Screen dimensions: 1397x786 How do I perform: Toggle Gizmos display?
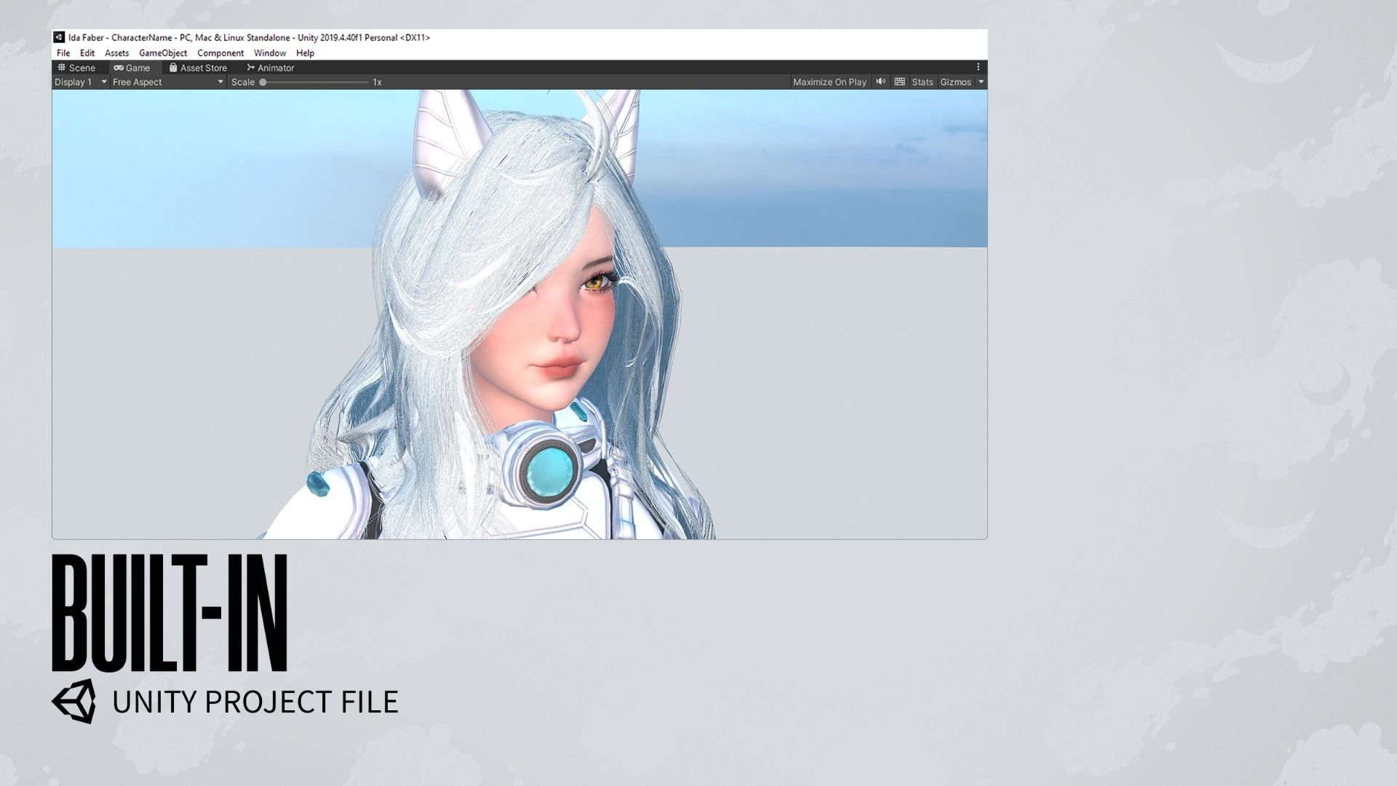click(955, 82)
